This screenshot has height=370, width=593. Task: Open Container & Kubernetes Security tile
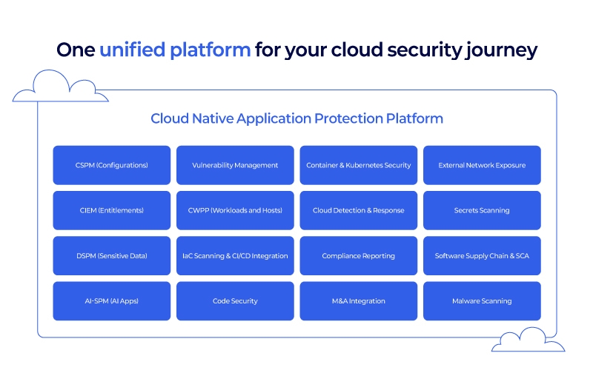pos(359,165)
